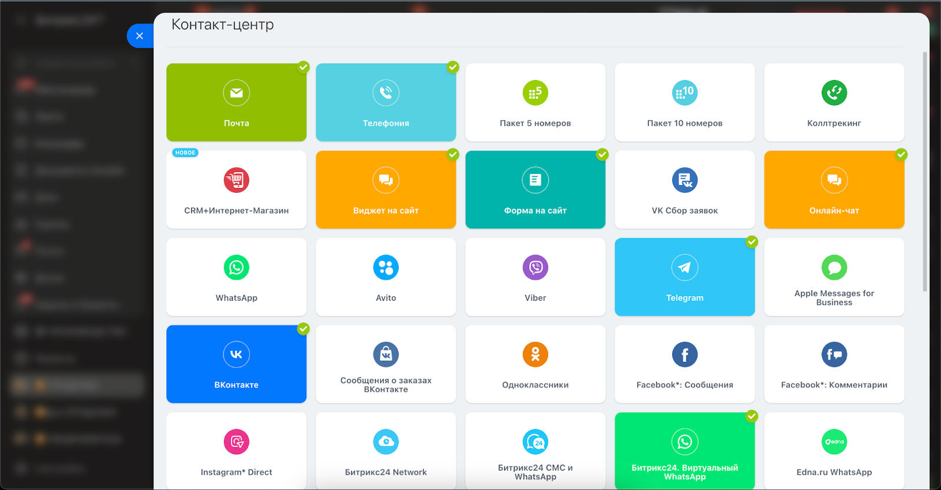Click the Коллтрекинг label text
Screen dimensions: 941x490
(834, 123)
